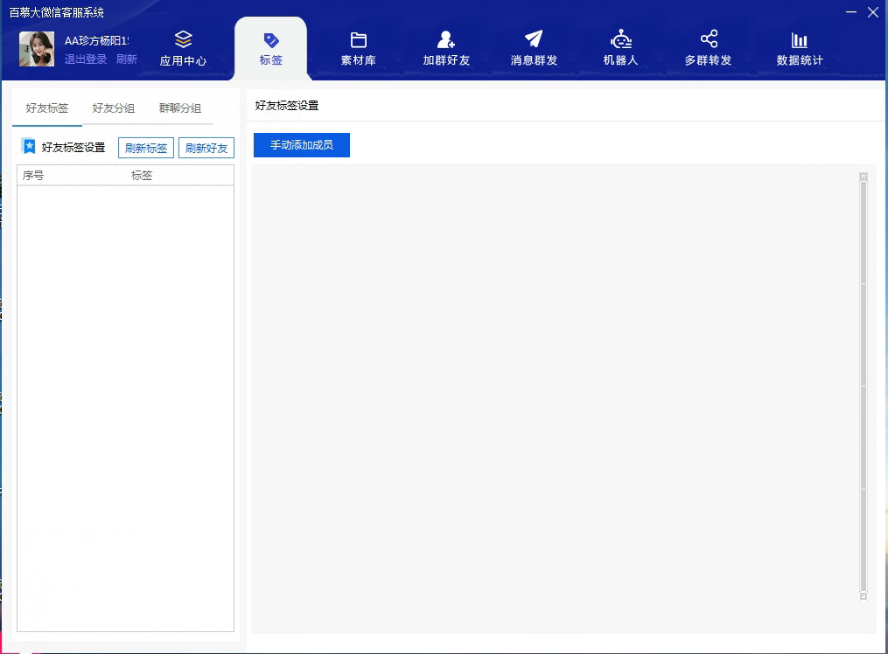This screenshot has width=888, height=654.
Task: Open the 应用中心 layers icon
Action: (183, 39)
